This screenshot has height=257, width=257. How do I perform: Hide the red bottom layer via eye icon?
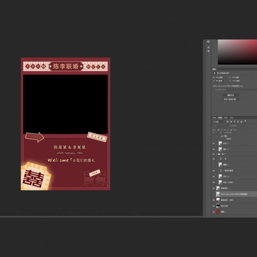[214, 212]
